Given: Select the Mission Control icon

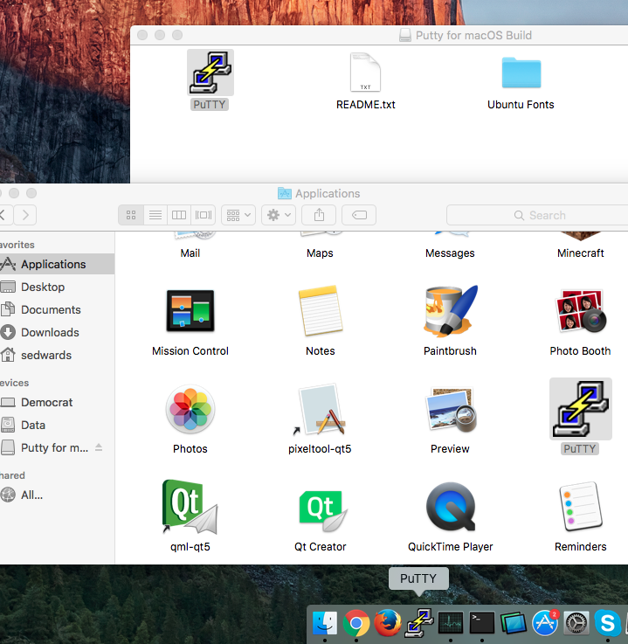Looking at the screenshot, I should coord(190,312).
